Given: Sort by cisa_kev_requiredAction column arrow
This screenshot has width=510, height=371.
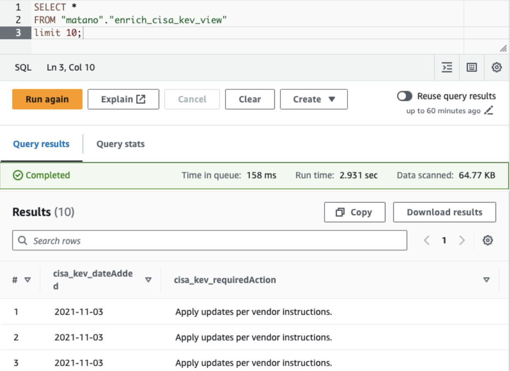Looking at the screenshot, I should tap(487, 280).
